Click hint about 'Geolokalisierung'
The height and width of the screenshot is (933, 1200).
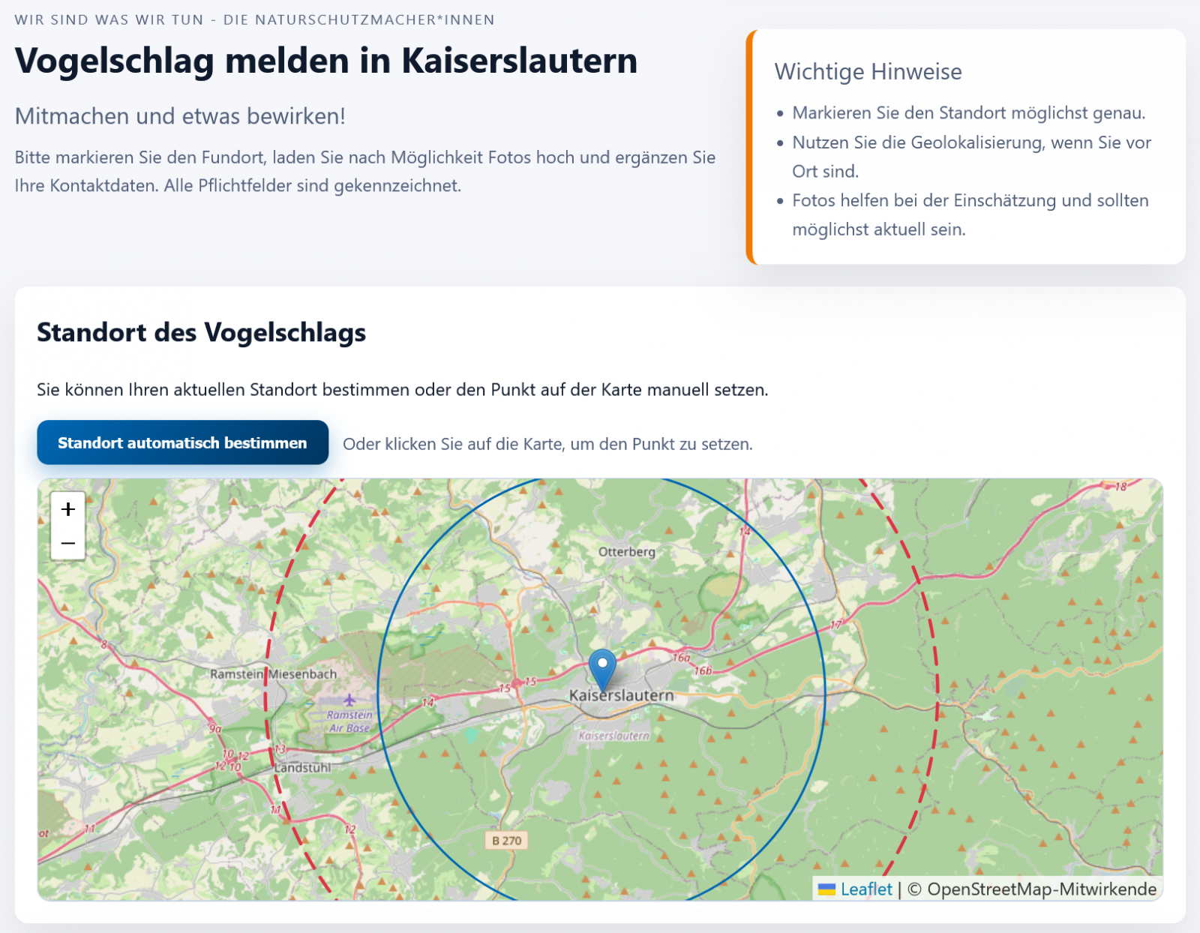click(971, 157)
